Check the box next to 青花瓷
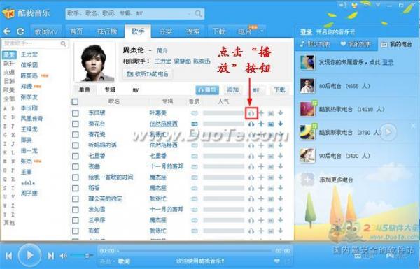The height and width of the screenshot is (269, 420). pos(76,134)
